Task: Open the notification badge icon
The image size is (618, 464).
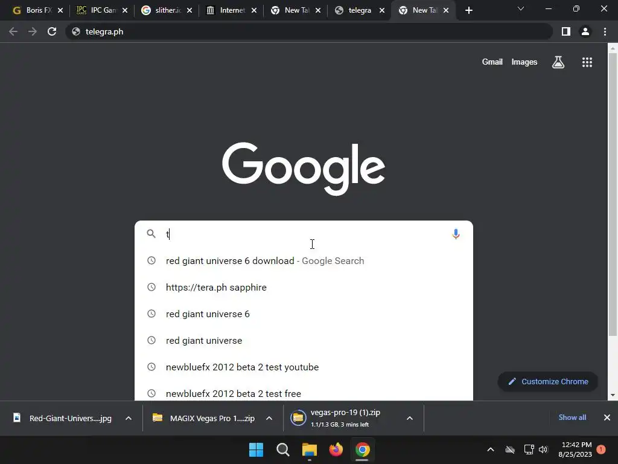Action: click(x=601, y=449)
